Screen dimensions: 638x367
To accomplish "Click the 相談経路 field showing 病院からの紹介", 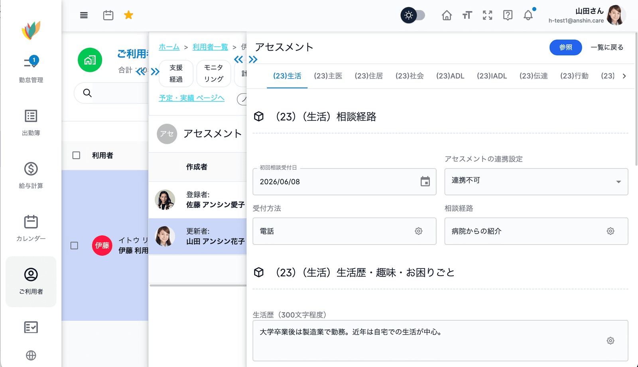I will [x=536, y=231].
